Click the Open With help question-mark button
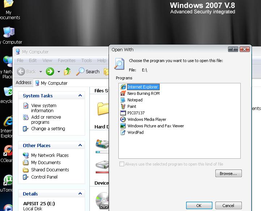The height and width of the screenshot is (211, 261). pos(233,49)
